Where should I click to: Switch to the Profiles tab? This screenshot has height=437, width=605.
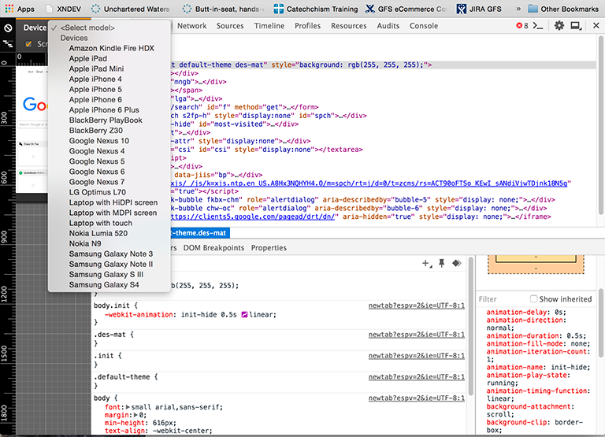(x=307, y=26)
